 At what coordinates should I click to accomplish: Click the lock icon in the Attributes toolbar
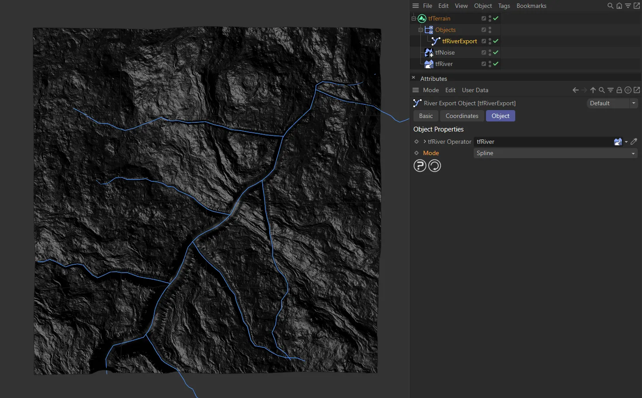click(619, 90)
